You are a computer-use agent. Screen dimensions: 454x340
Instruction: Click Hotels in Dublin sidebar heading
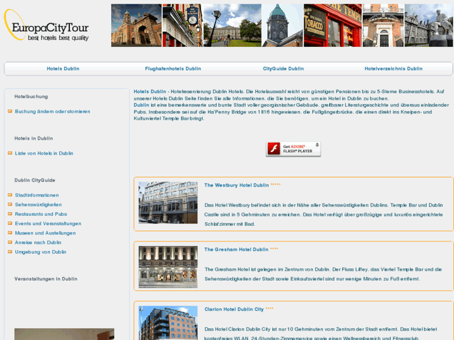pyautogui.click(x=34, y=138)
